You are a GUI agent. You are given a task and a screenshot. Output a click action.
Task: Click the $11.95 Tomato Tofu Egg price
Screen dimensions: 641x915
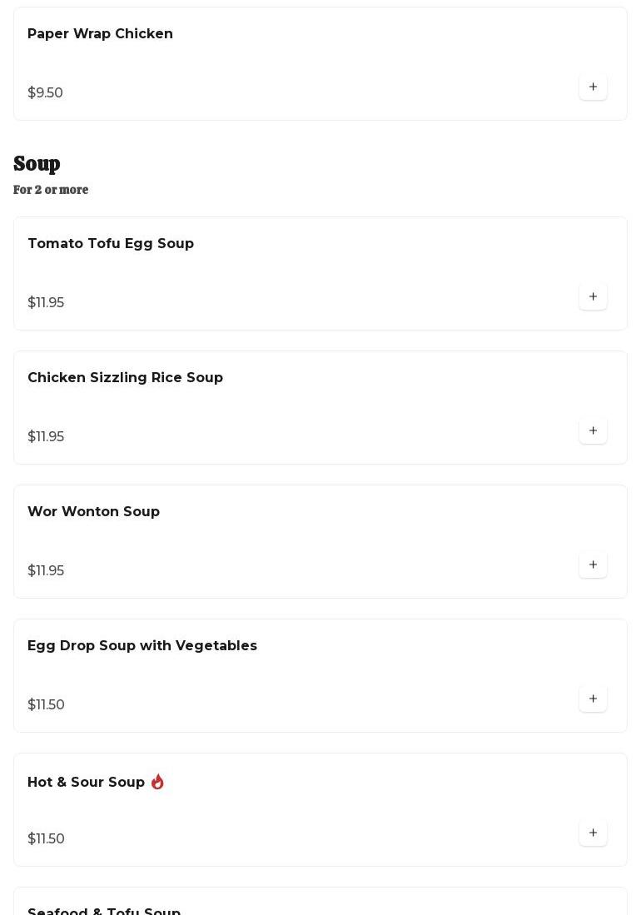click(x=46, y=303)
